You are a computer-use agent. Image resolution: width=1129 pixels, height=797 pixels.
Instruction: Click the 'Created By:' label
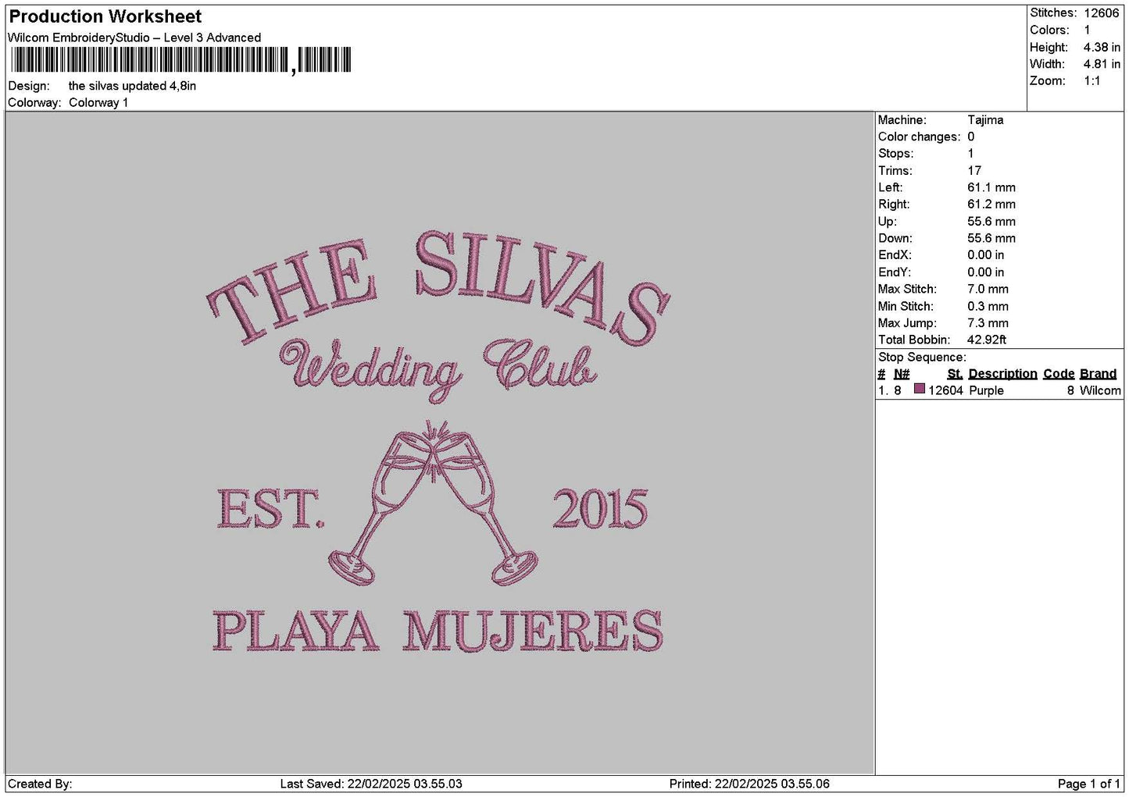pos(40,784)
